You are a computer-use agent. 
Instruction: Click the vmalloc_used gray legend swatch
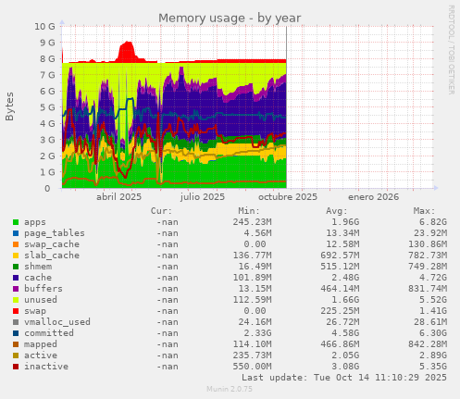16,322
